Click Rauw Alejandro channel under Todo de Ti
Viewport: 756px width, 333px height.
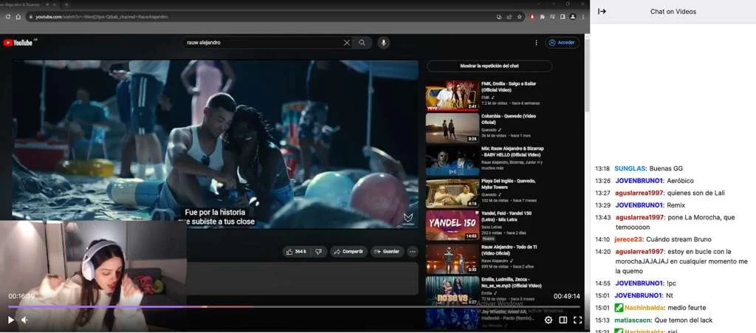coord(495,261)
